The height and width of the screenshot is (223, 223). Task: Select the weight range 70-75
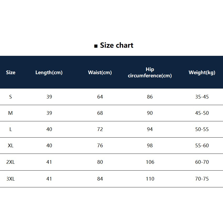(x=202, y=179)
